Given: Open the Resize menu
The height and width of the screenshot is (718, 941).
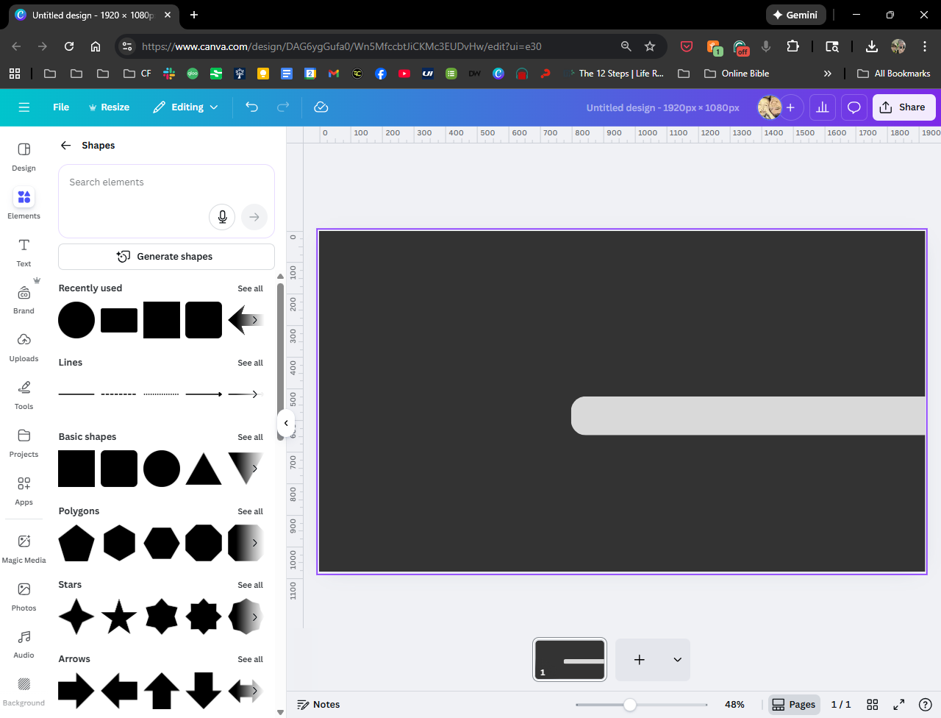Looking at the screenshot, I should [109, 107].
